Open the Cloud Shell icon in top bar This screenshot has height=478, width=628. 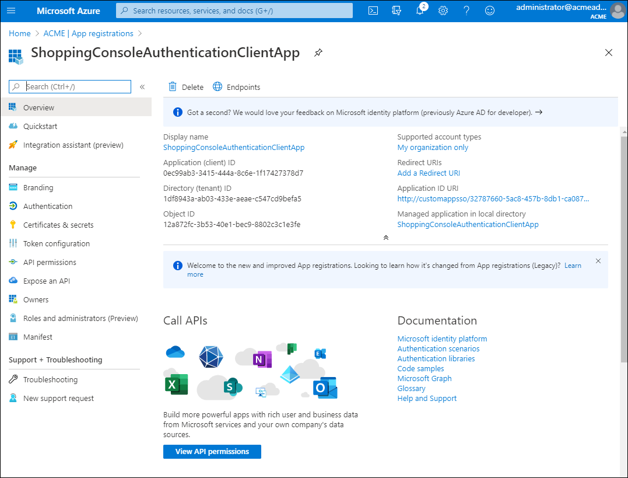click(x=373, y=11)
